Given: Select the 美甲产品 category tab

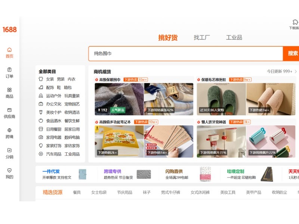Looking at the screenshot, I should pyautogui.click(x=254, y=192).
